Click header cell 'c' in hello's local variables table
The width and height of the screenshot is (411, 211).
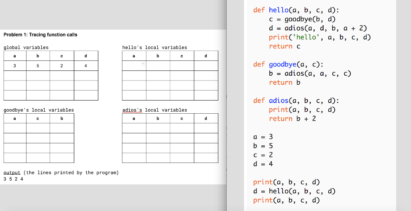[x=182, y=56]
